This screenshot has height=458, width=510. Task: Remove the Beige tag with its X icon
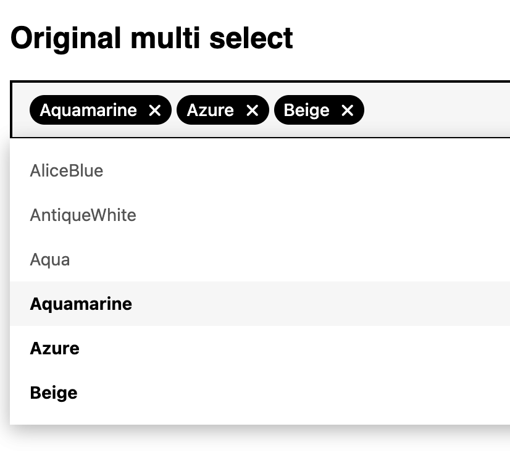pos(348,110)
